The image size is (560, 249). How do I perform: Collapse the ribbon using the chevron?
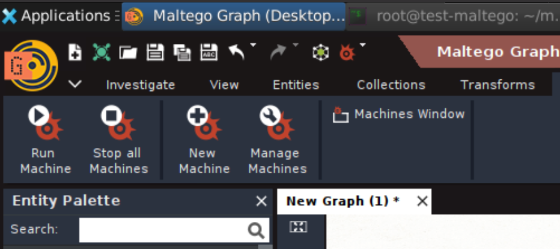[x=75, y=85]
